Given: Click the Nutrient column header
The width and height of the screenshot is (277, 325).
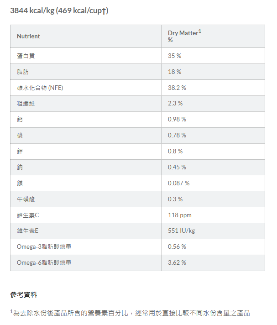Looking at the screenshot, I should [x=28, y=36].
